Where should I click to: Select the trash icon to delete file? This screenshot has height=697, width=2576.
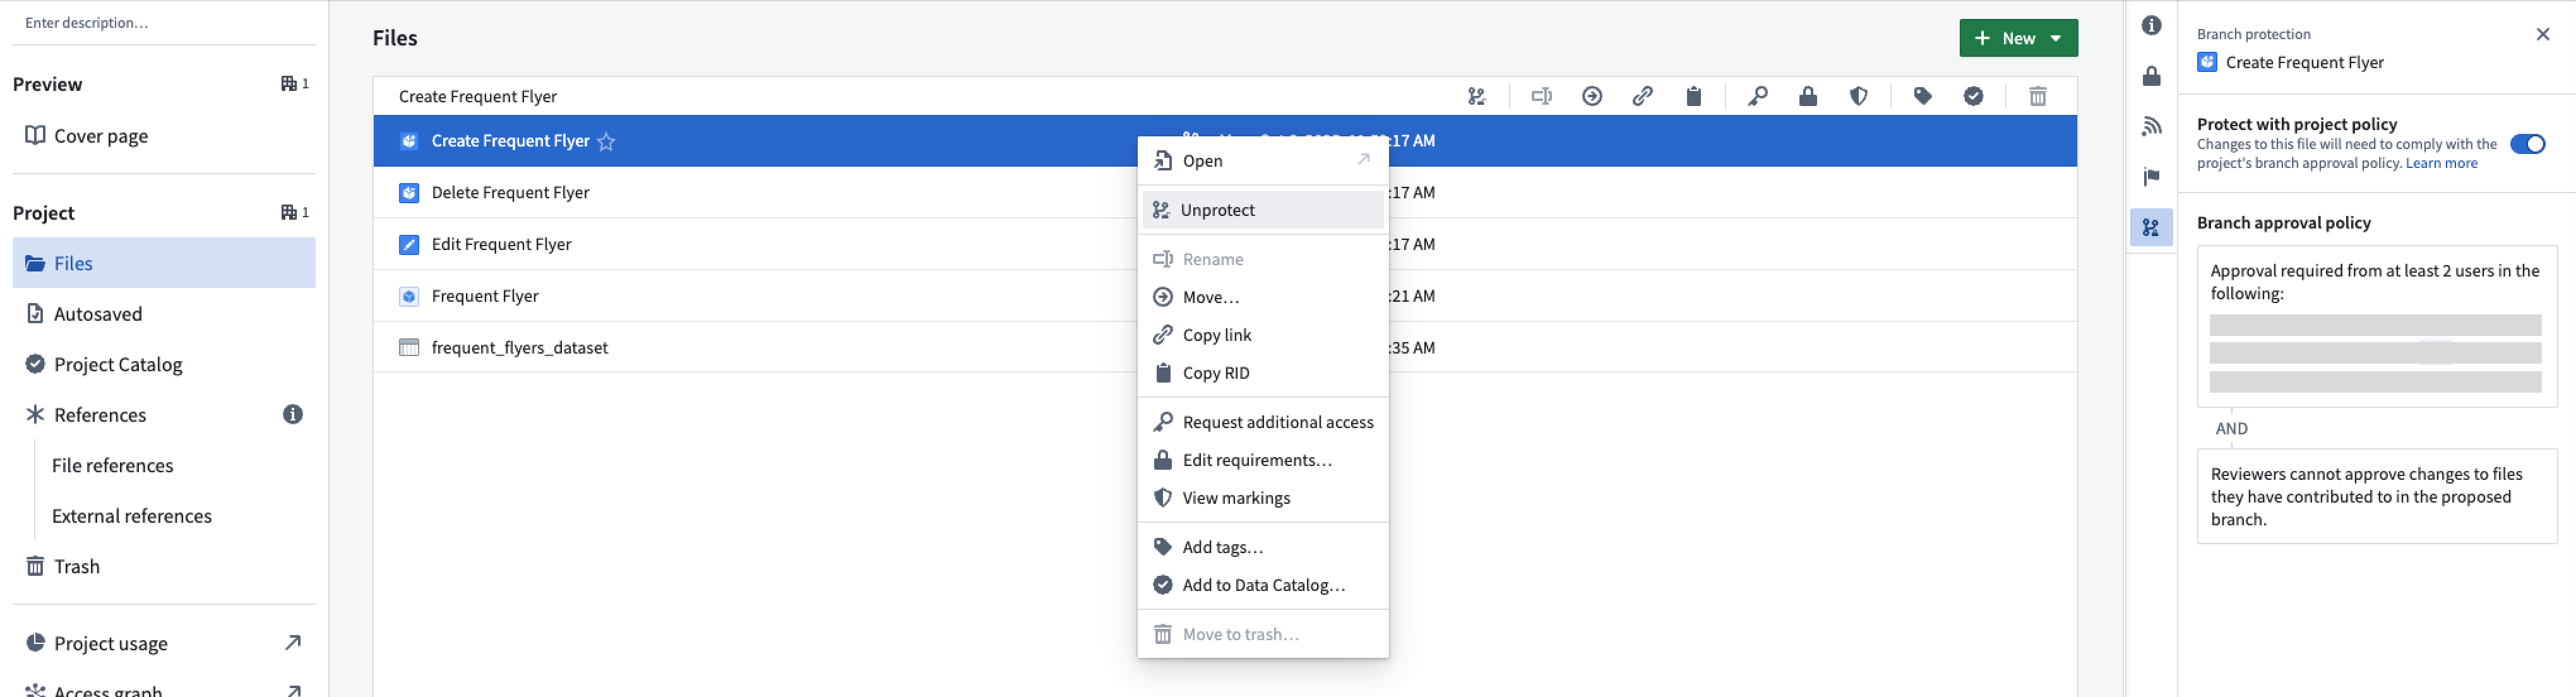(x=2038, y=96)
